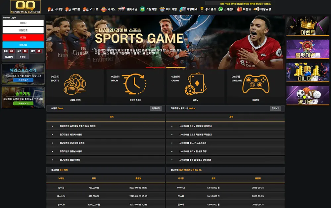The image size is (331, 208).
Task: Click the 2,070,000 원 withdrawal amount
Action: click(94, 205)
